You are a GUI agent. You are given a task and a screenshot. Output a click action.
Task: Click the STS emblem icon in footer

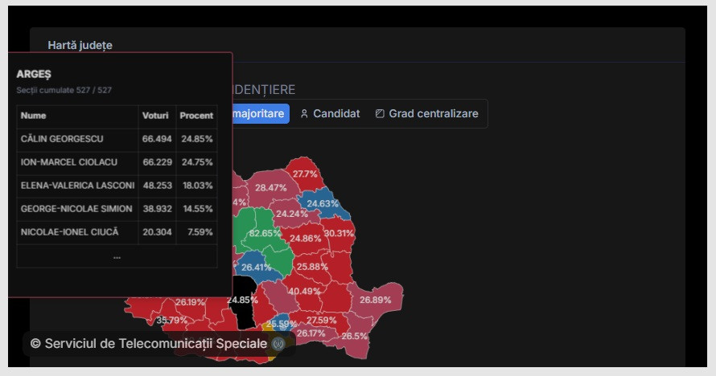(278, 344)
